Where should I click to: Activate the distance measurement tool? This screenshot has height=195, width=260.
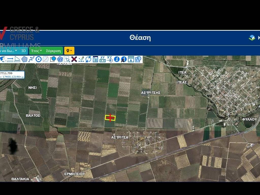[x=10, y=59]
